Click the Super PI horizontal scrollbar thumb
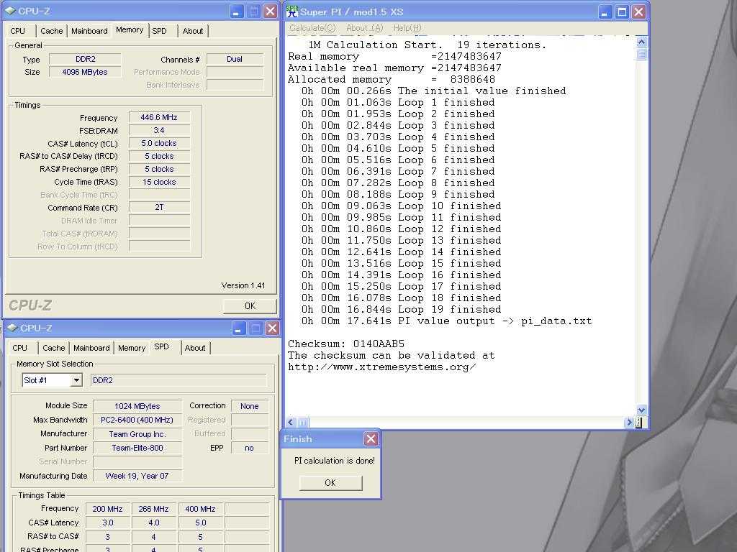 303,422
